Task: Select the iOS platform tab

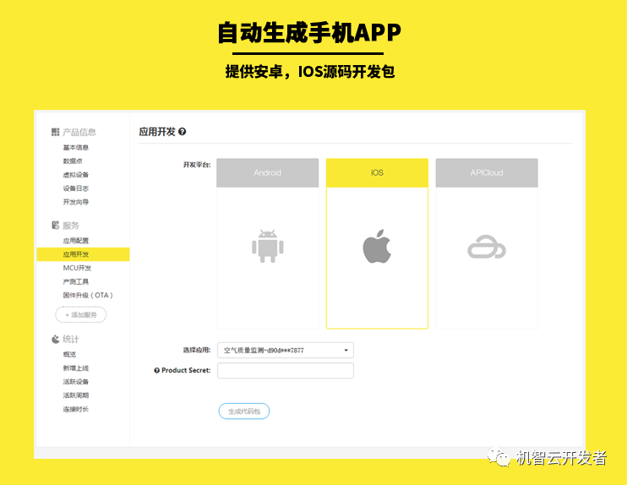Action: (x=377, y=172)
